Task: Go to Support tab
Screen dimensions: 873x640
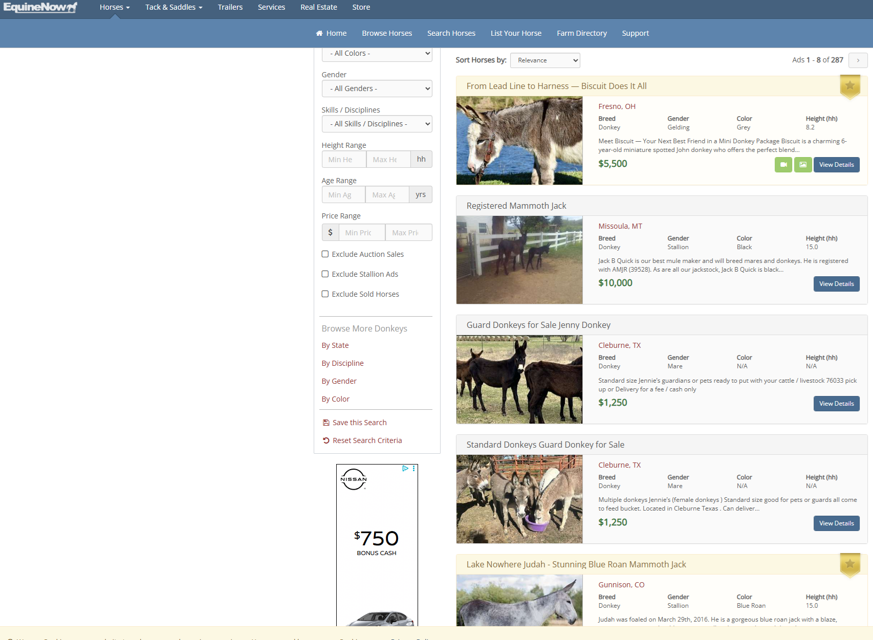Action: click(636, 33)
